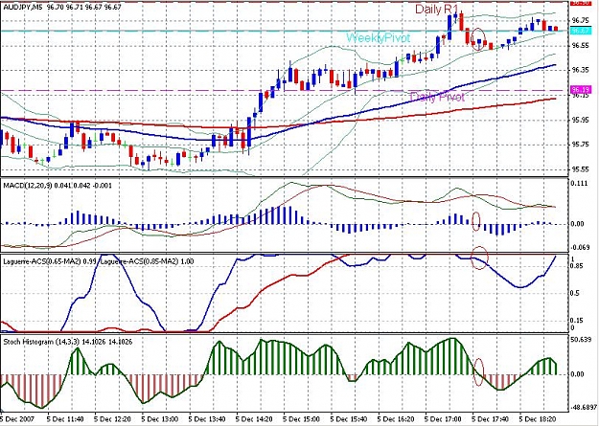Click the 96.35 price axis label

(580, 70)
